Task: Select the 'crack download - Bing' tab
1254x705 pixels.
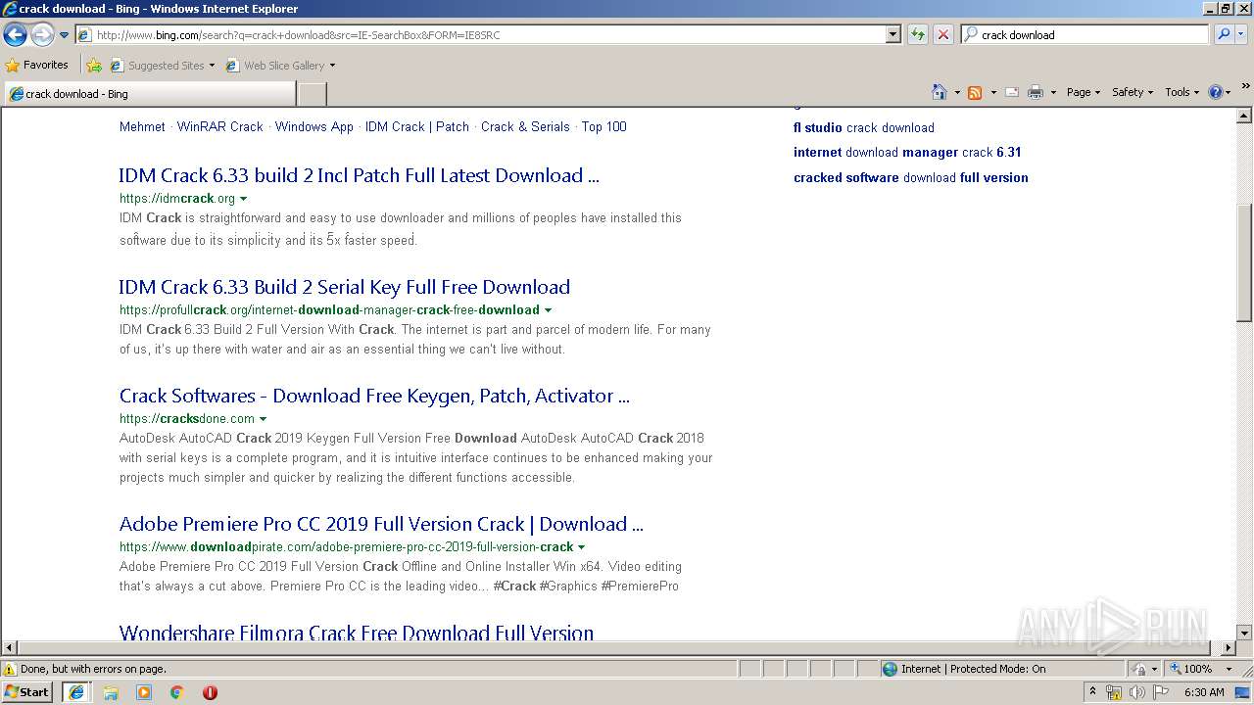Action: click(x=149, y=94)
